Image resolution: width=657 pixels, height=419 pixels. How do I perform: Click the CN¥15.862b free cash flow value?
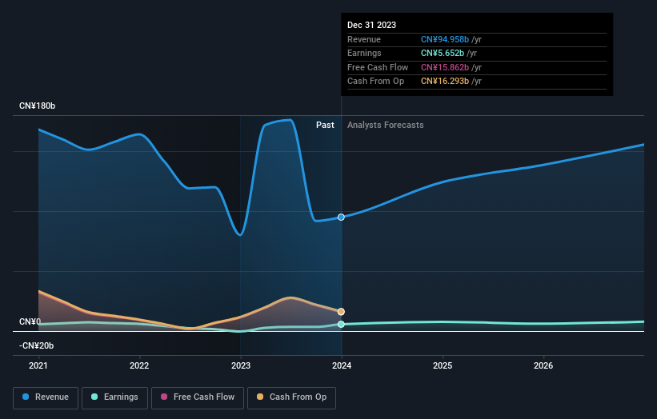point(445,67)
